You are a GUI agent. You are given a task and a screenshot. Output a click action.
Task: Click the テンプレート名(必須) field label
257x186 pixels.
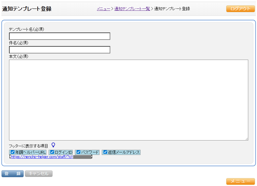click(27, 29)
